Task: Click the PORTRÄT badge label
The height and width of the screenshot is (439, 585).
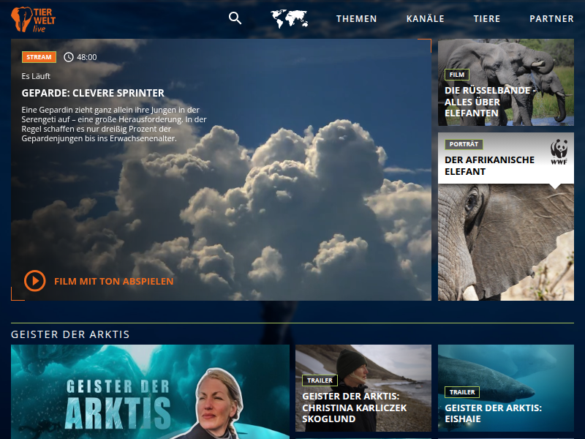Action: [464, 144]
